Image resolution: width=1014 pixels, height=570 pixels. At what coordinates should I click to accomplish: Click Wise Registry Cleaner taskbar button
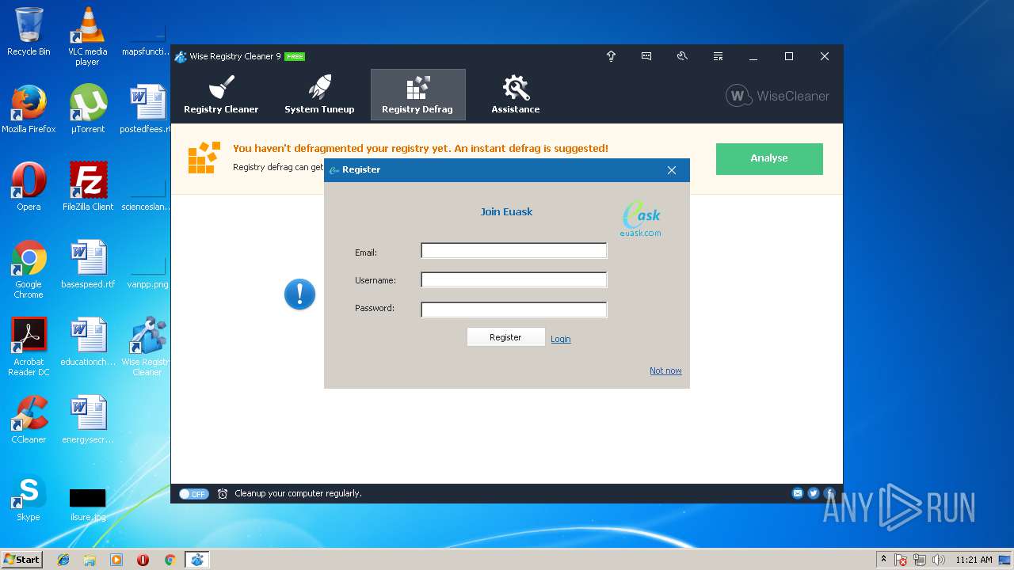pos(196,560)
